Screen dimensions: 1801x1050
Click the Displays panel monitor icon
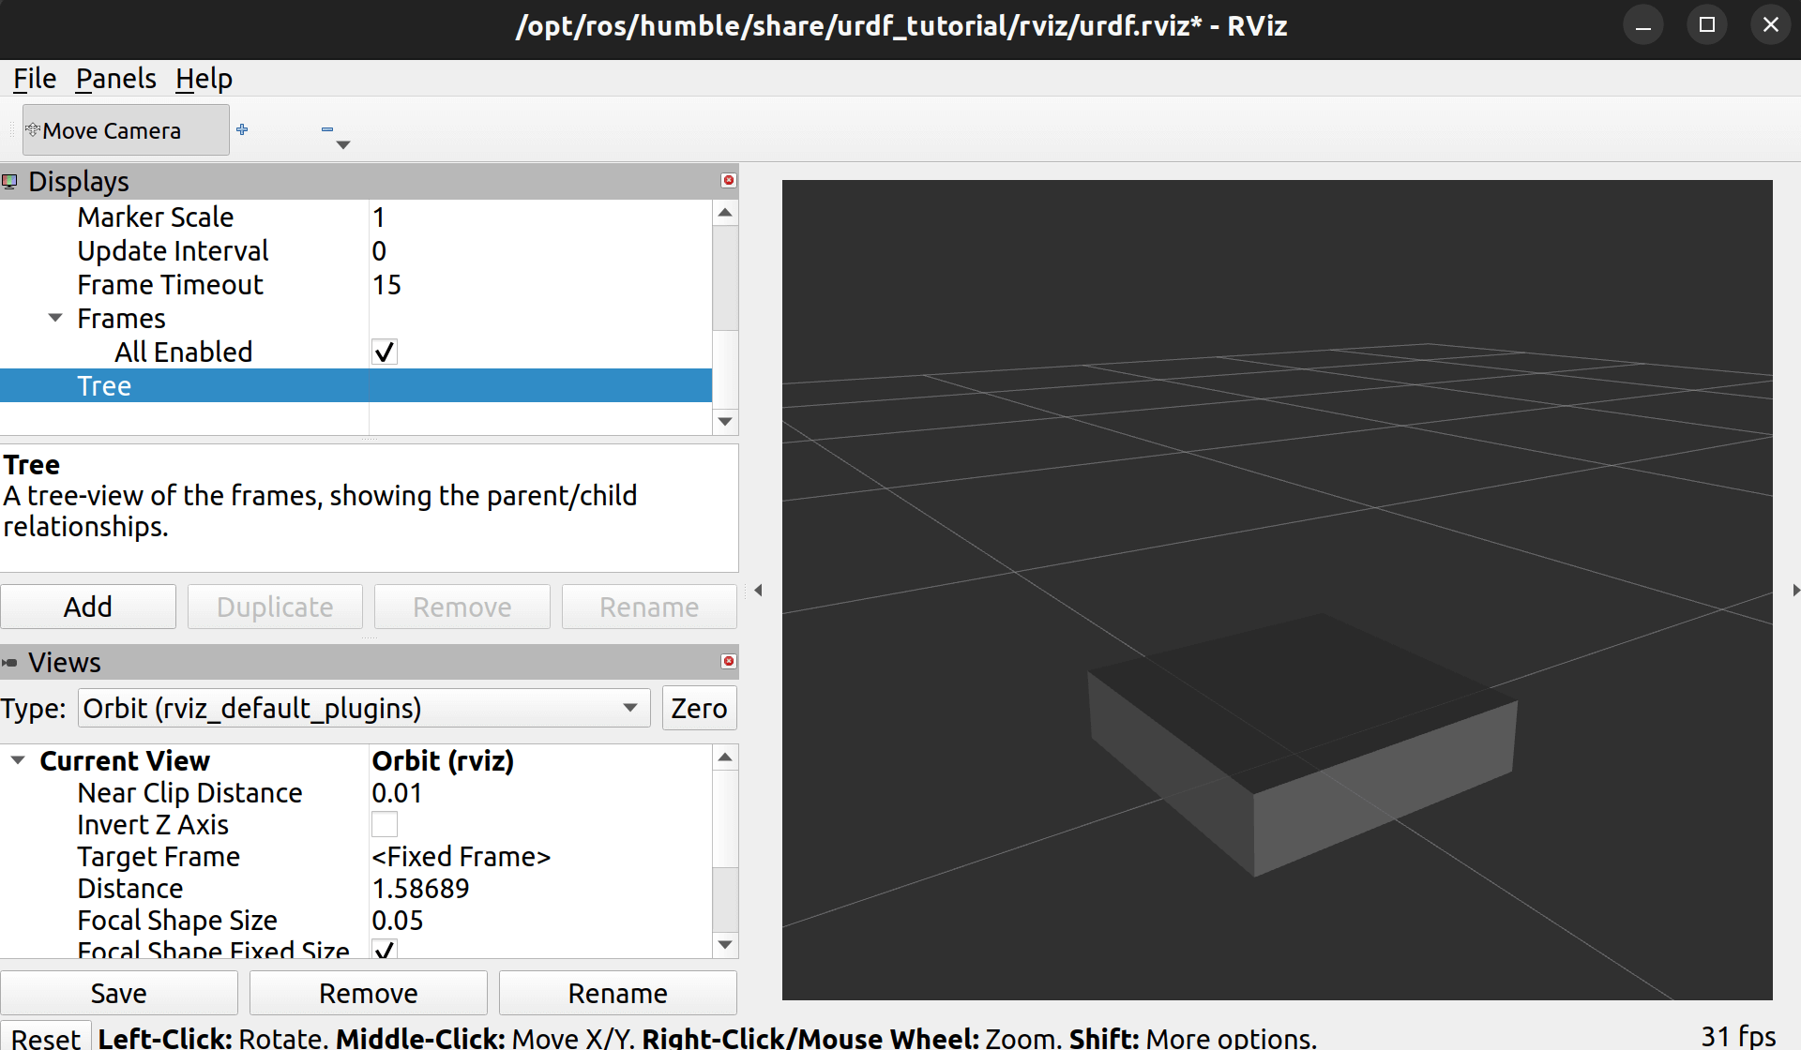[10, 181]
